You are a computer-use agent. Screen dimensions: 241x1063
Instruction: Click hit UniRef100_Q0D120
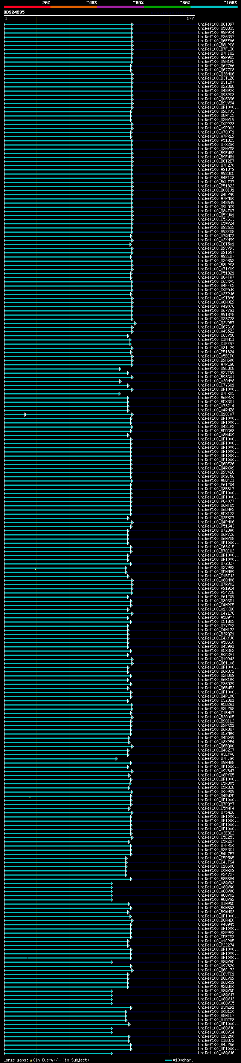[x=216, y=1011]
